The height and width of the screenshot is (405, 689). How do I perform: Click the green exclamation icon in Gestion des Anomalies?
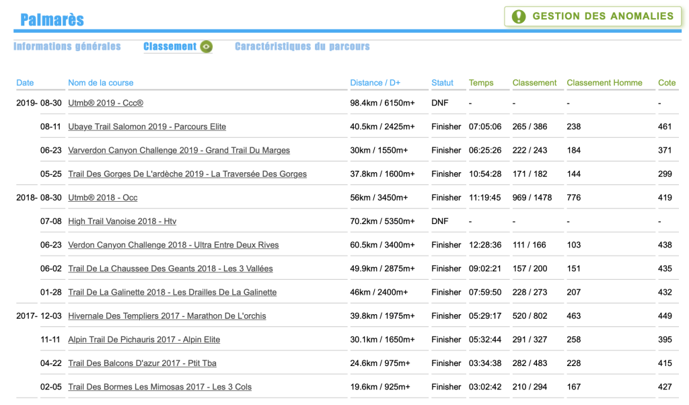click(519, 17)
